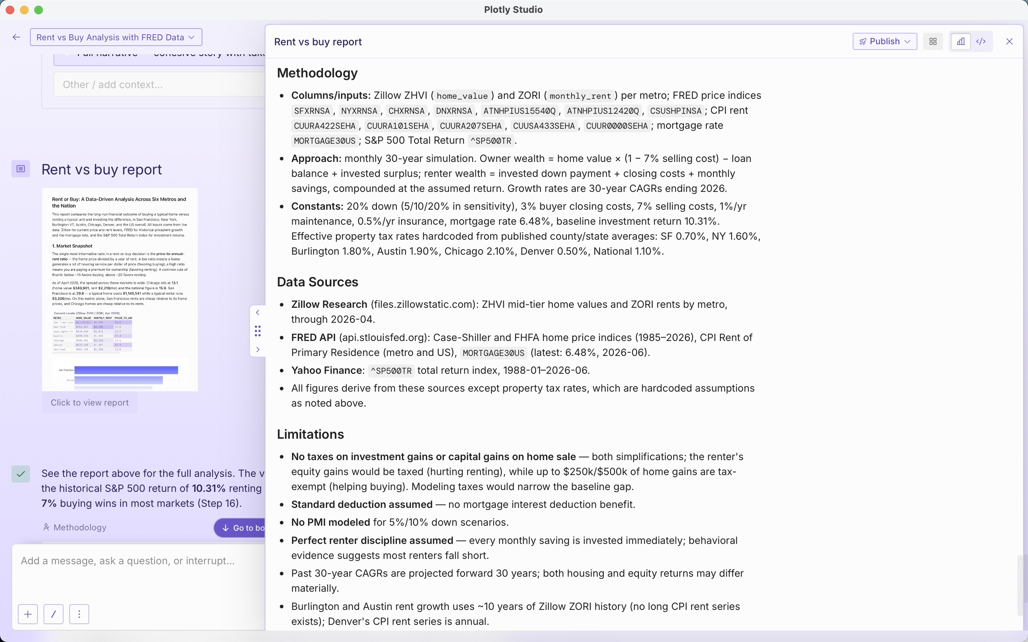Viewport: 1028px width, 642px height.
Task: Switch to the code view toggle icon
Action: click(981, 41)
